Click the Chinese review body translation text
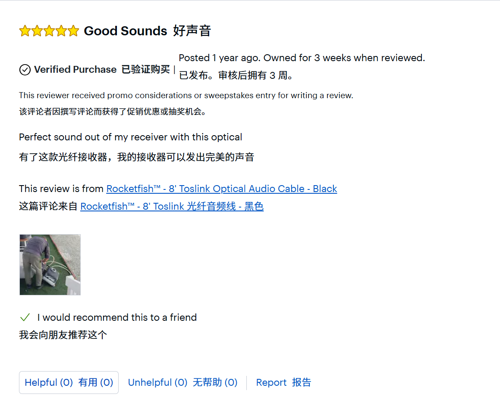 (x=136, y=157)
